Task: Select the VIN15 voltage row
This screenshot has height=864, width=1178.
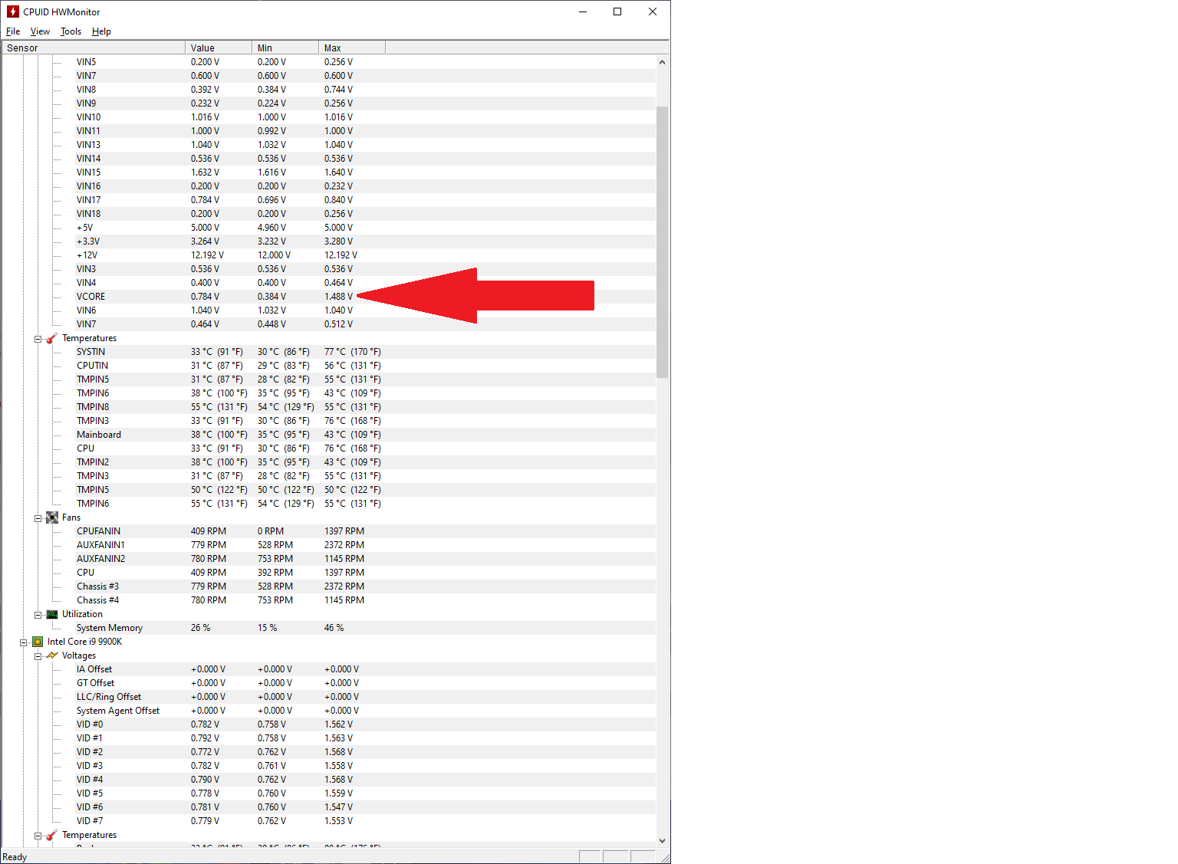Action: [x=328, y=172]
